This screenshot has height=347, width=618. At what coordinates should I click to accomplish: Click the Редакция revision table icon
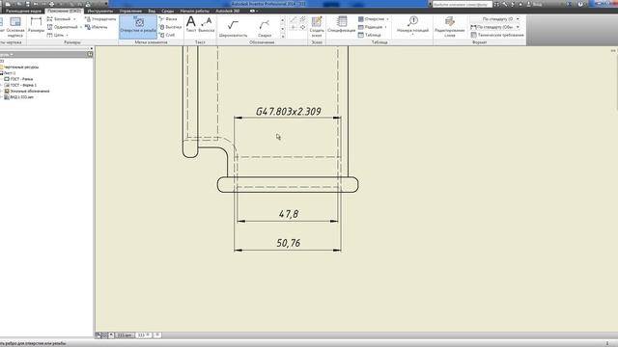pos(360,27)
